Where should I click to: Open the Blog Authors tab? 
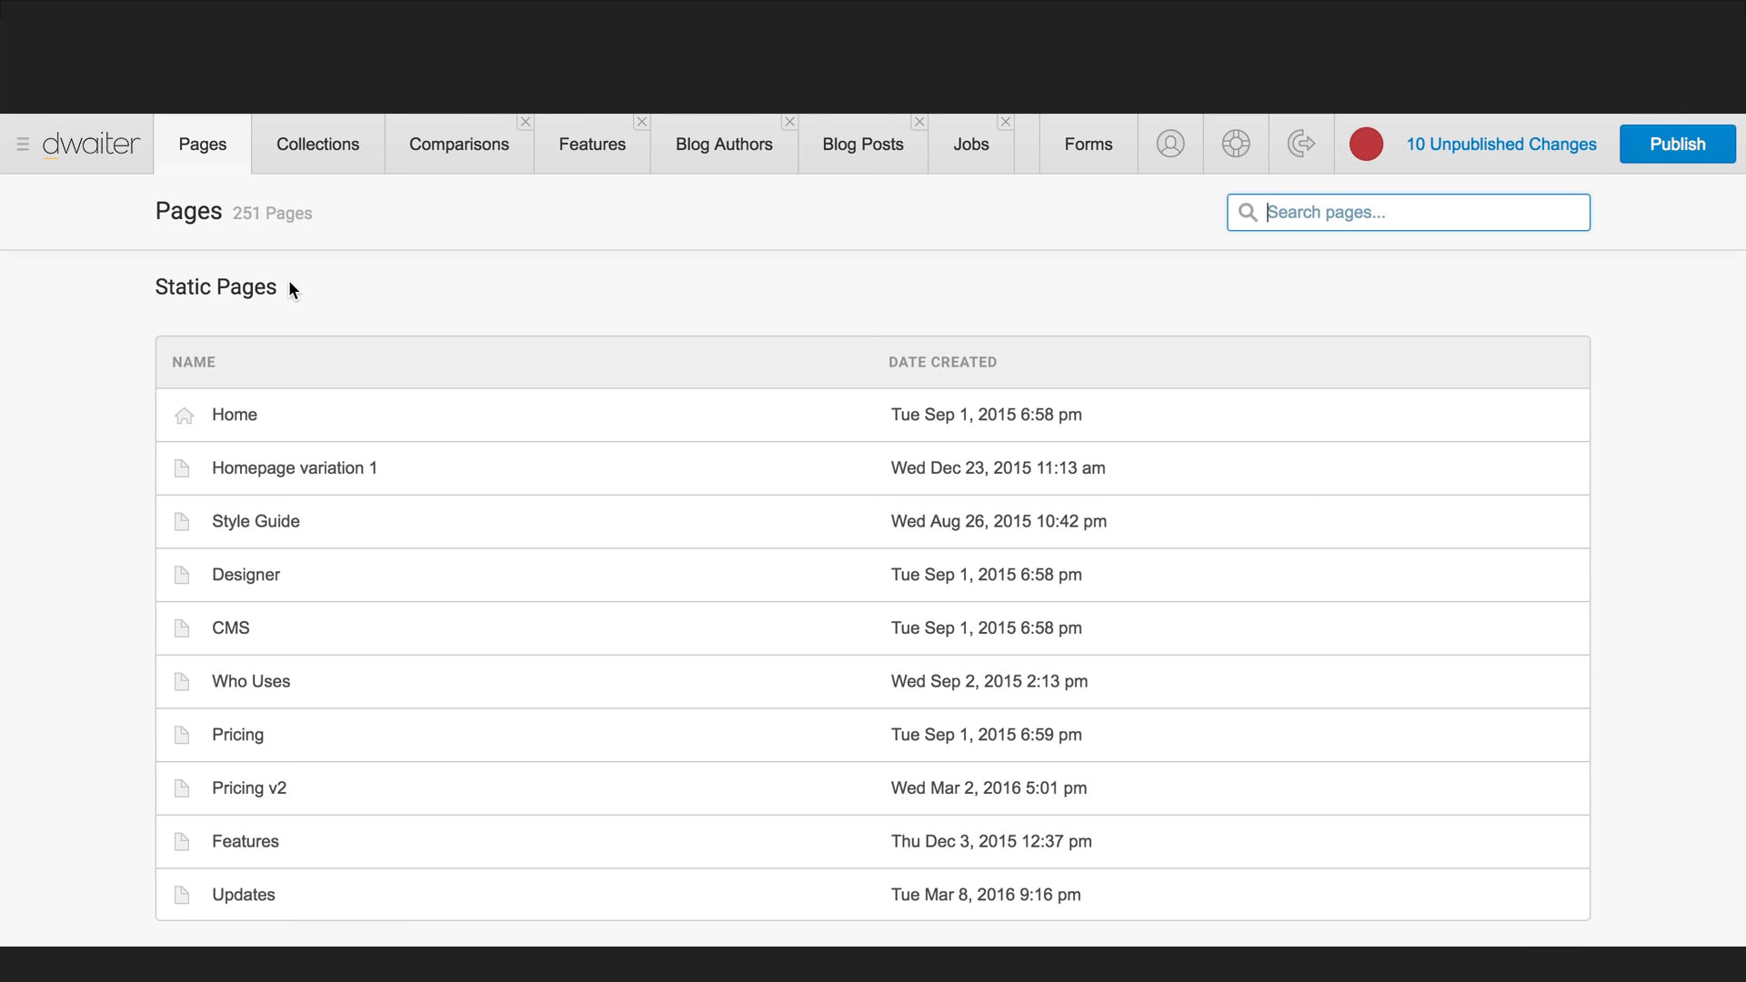coord(724,145)
